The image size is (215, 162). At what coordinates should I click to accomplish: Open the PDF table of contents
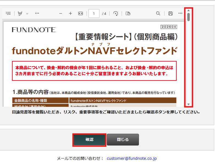pyautogui.click(x=8, y=13)
